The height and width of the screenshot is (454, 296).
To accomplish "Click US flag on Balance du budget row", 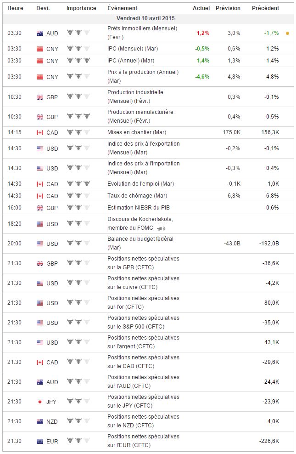I will [x=39, y=244].
